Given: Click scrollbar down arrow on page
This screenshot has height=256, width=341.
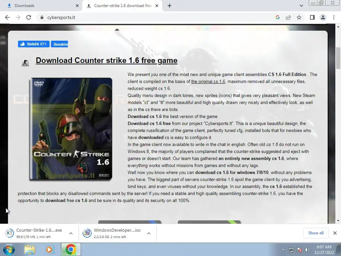Looking at the screenshot, I should click(338, 221).
